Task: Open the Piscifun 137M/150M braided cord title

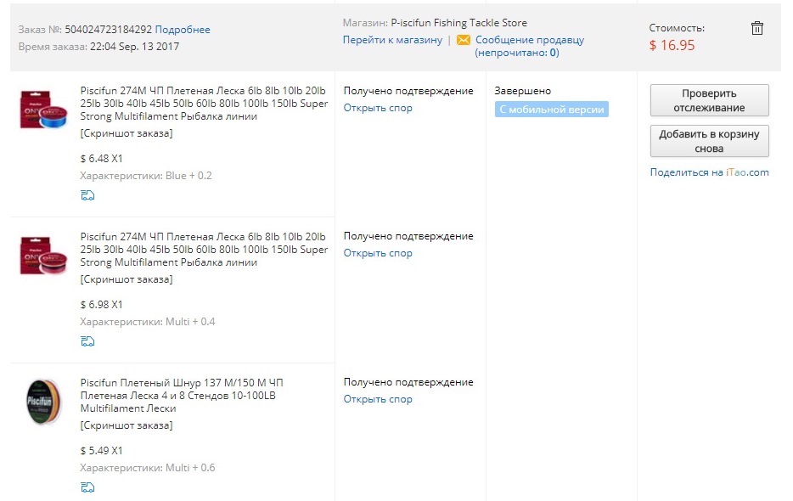Action: pyautogui.click(x=194, y=395)
